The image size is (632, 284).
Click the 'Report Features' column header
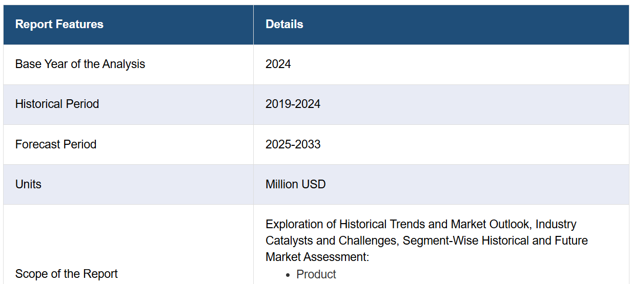128,25
